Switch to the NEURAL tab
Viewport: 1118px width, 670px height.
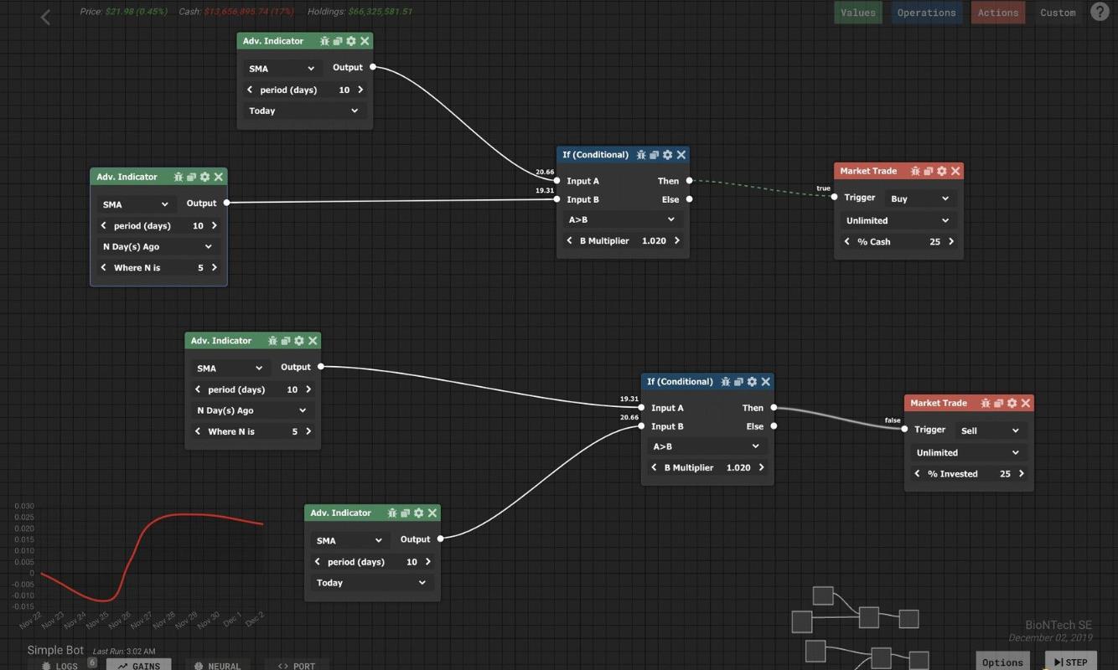coord(217,665)
